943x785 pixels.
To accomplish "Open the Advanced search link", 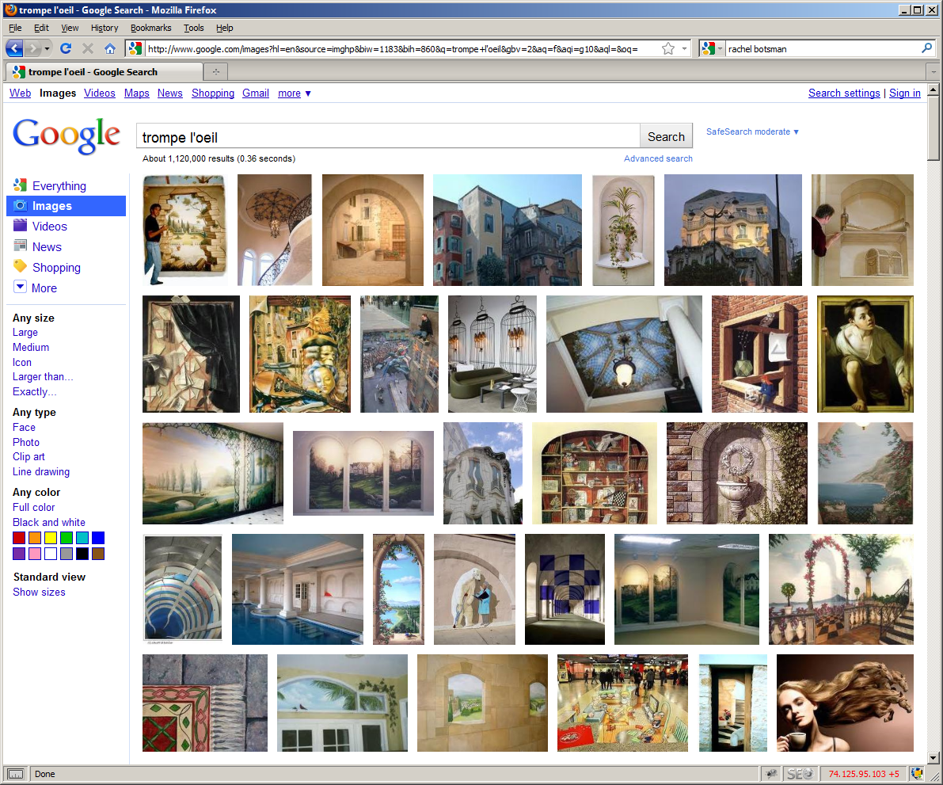I will point(658,158).
